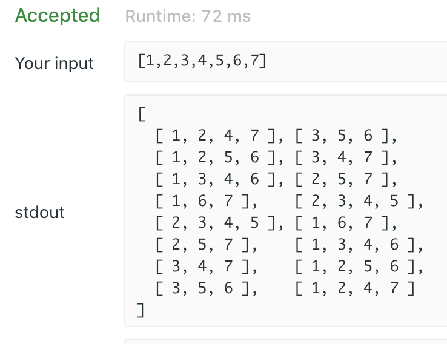
Task: Click the [ 1, 3, 4, 6 ] entry in sixth stdout row
Action: (x=355, y=245)
